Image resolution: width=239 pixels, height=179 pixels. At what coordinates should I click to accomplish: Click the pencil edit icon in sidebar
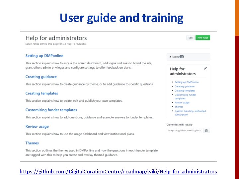[205, 69]
